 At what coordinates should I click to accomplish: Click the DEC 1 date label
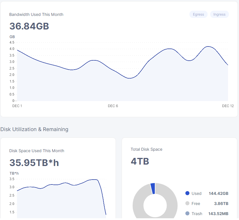click(x=17, y=106)
